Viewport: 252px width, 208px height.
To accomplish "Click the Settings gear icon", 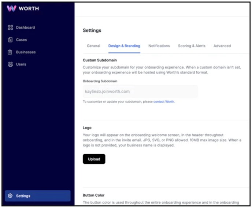I will (10, 196).
